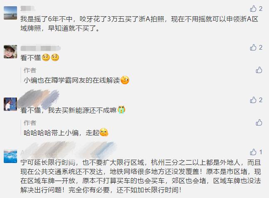Select long comment about 区域车牌 and 限行
Image resolution: width=269 pixels, height=198 pixels.
[x=141, y=176]
